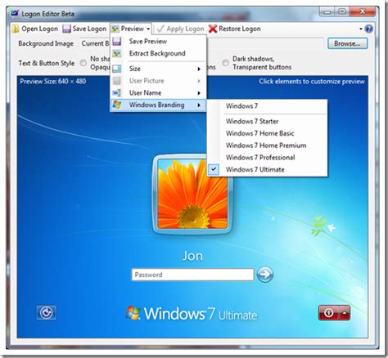
Task: Minimize the Logon Editor window
Action: tap(327, 11)
